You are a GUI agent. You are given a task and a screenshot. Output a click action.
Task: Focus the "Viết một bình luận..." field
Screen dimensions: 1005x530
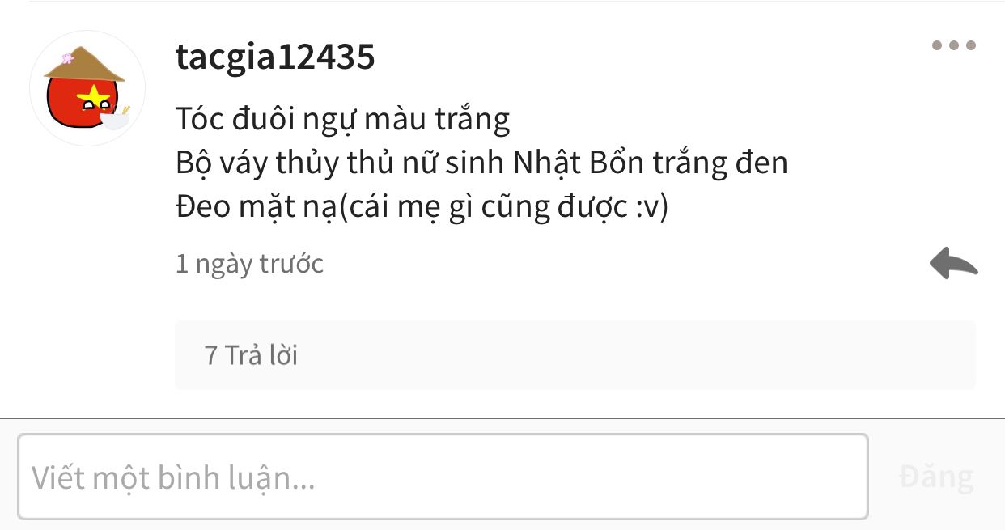[443, 477]
